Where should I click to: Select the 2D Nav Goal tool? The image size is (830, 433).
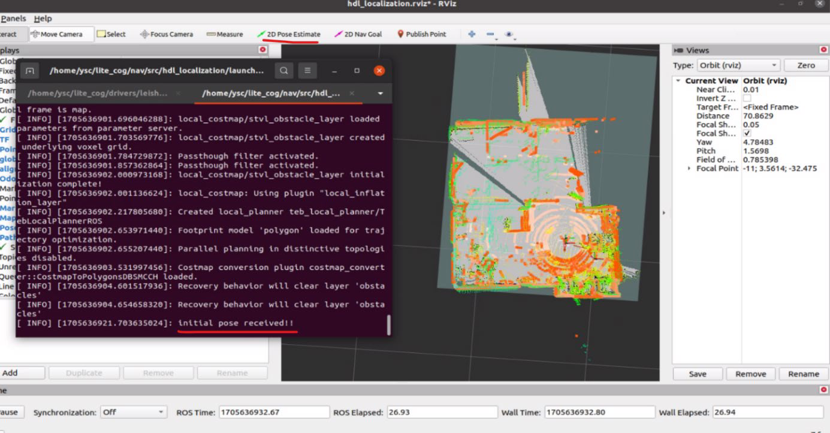coord(358,34)
